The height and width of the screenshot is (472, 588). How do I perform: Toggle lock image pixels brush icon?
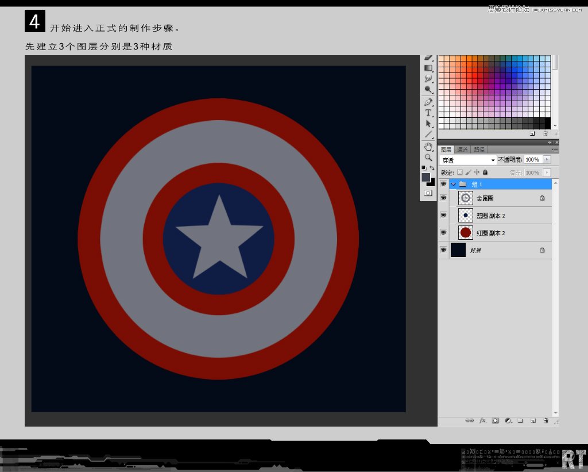tap(468, 172)
